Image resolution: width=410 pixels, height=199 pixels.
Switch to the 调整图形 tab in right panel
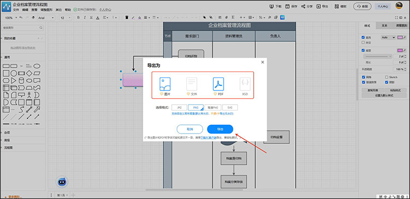401,26
